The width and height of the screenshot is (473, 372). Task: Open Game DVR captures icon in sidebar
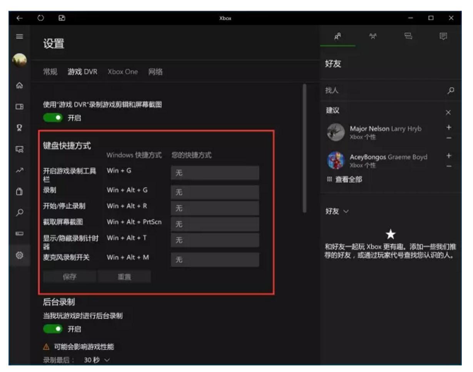(x=20, y=148)
